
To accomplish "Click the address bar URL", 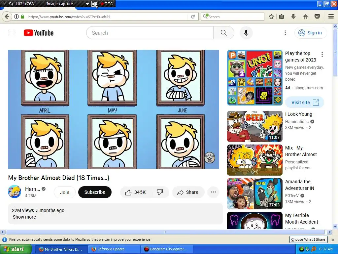I will (69, 17).
